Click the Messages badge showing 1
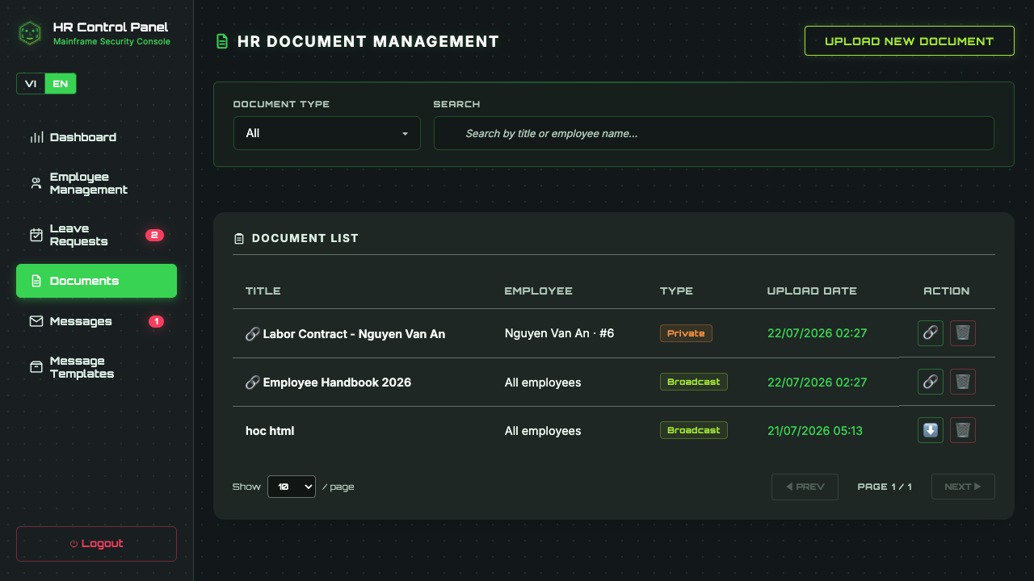The image size is (1034, 581). 156,321
